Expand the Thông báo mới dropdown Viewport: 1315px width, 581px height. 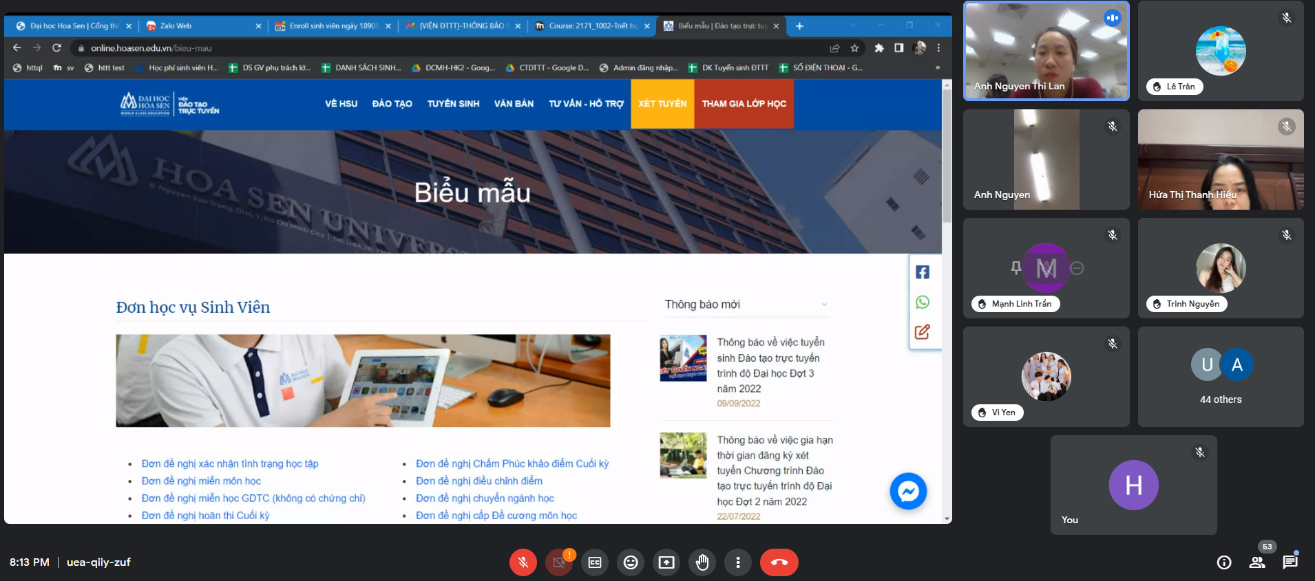point(823,305)
